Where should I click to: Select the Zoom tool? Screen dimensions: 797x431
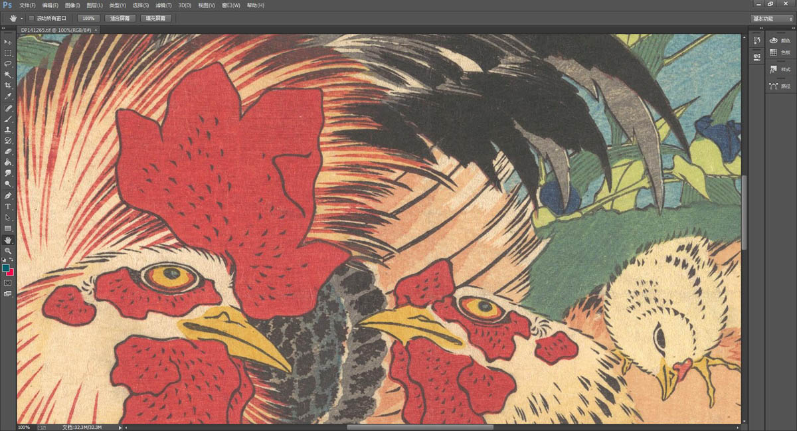point(8,250)
